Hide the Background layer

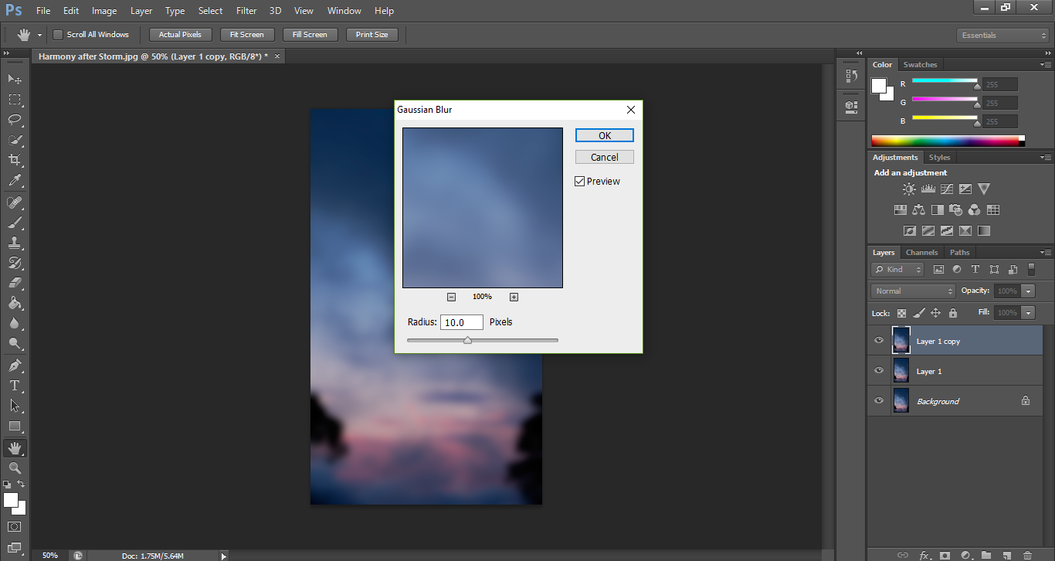[x=878, y=401]
